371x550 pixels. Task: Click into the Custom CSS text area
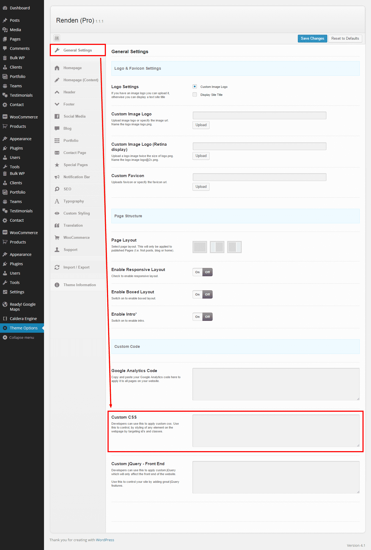(x=276, y=430)
